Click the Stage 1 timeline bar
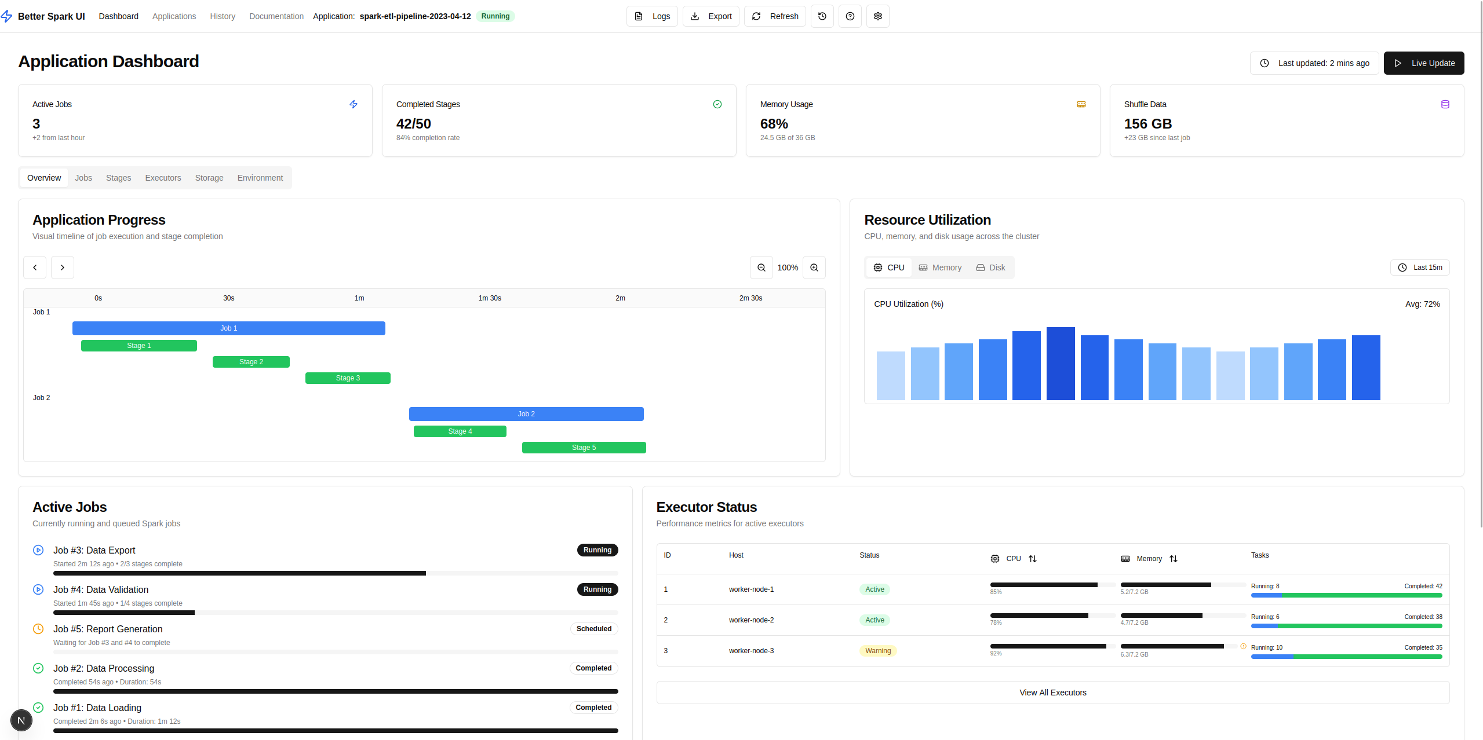Image resolution: width=1483 pixels, height=740 pixels. pyautogui.click(x=139, y=346)
